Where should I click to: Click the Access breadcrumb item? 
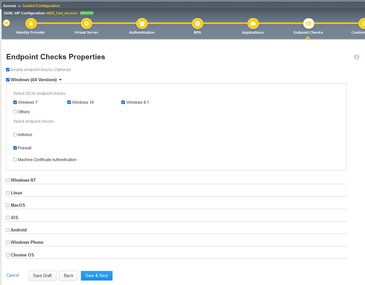[9, 6]
